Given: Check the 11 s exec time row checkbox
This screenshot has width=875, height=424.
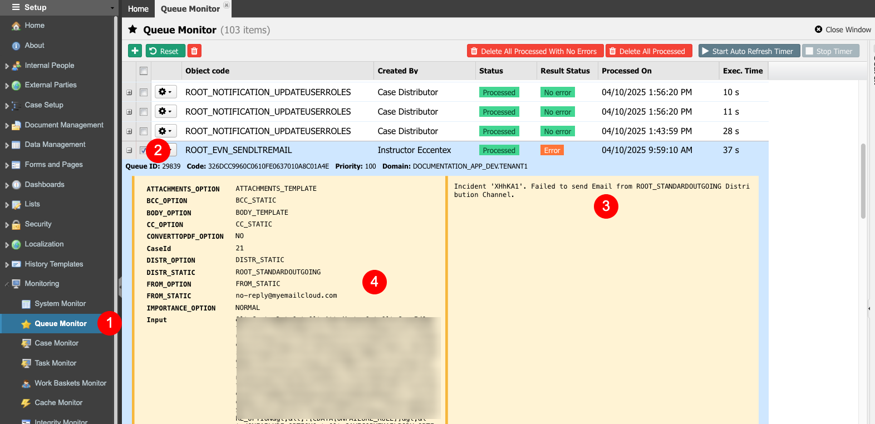Looking at the screenshot, I should click(x=144, y=112).
